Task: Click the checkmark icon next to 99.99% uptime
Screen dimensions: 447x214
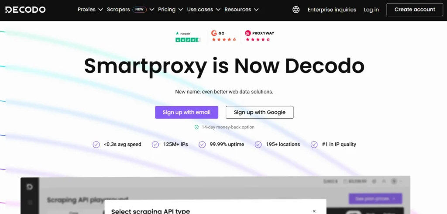Action: coord(202,145)
